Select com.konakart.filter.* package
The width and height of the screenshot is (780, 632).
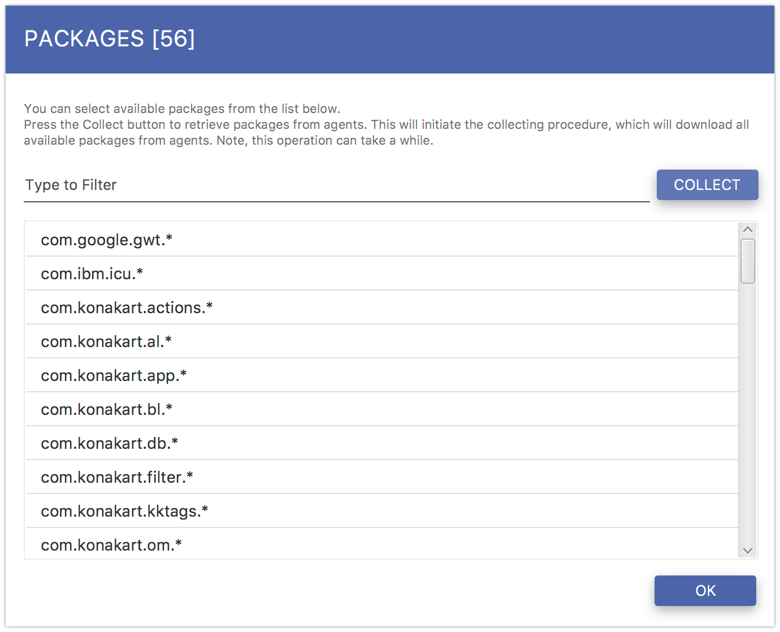[x=382, y=477]
